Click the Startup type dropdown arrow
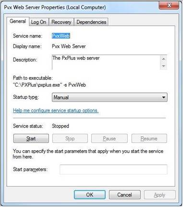 pos(163,97)
